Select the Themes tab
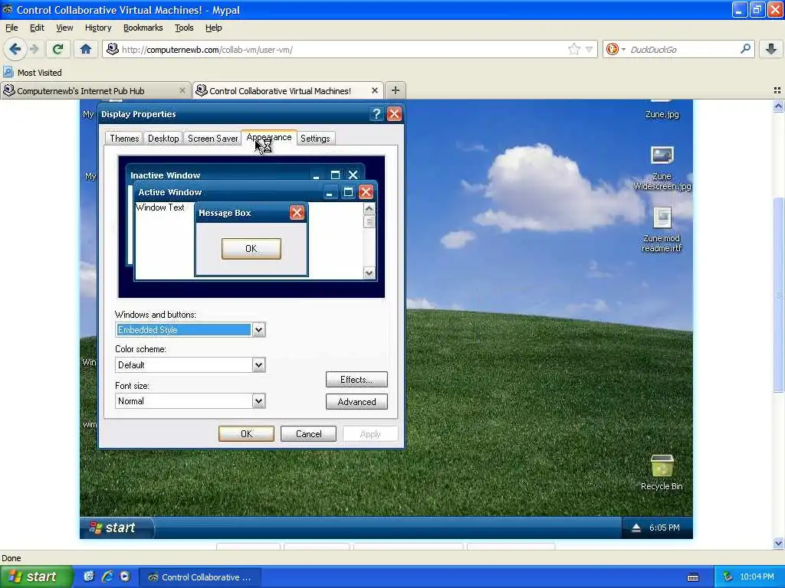Image resolution: width=785 pixels, height=588 pixels. (x=124, y=139)
